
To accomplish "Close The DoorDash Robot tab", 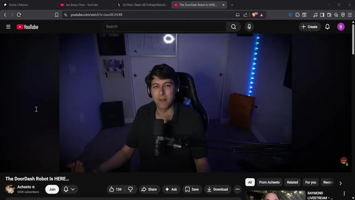I will [x=223, y=5].
